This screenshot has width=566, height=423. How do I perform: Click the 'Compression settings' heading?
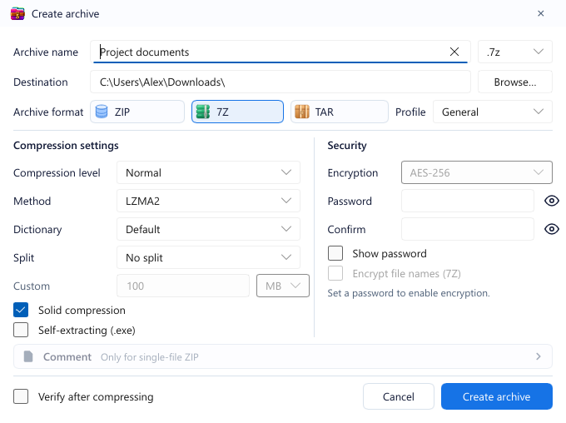coord(66,145)
